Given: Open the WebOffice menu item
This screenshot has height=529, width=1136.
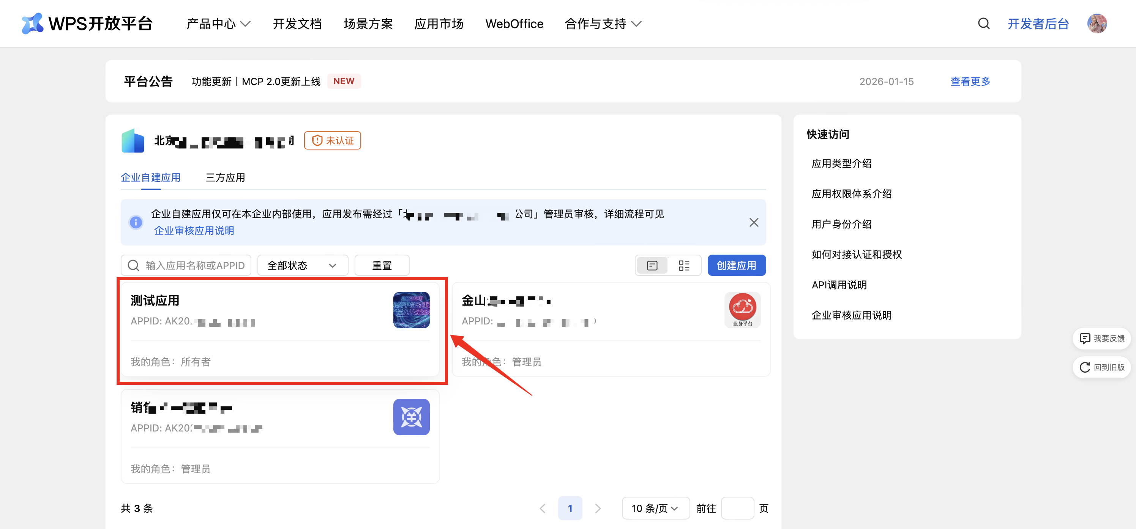Looking at the screenshot, I should pyautogui.click(x=514, y=24).
